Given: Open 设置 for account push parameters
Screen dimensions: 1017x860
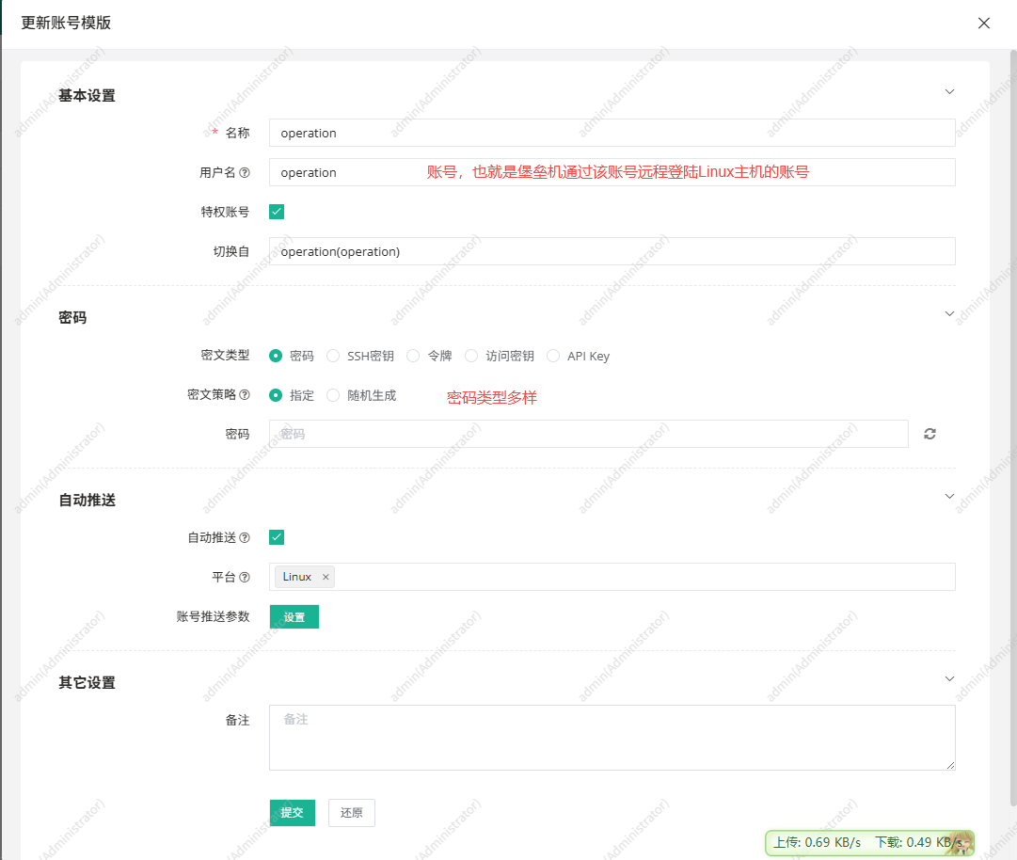Looking at the screenshot, I should (x=294, y=616).
